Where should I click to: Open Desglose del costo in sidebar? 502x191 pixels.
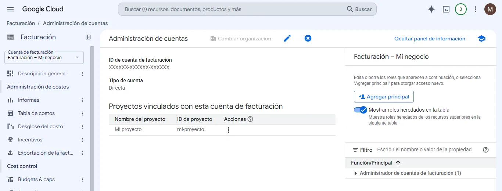tap(40, 126)
